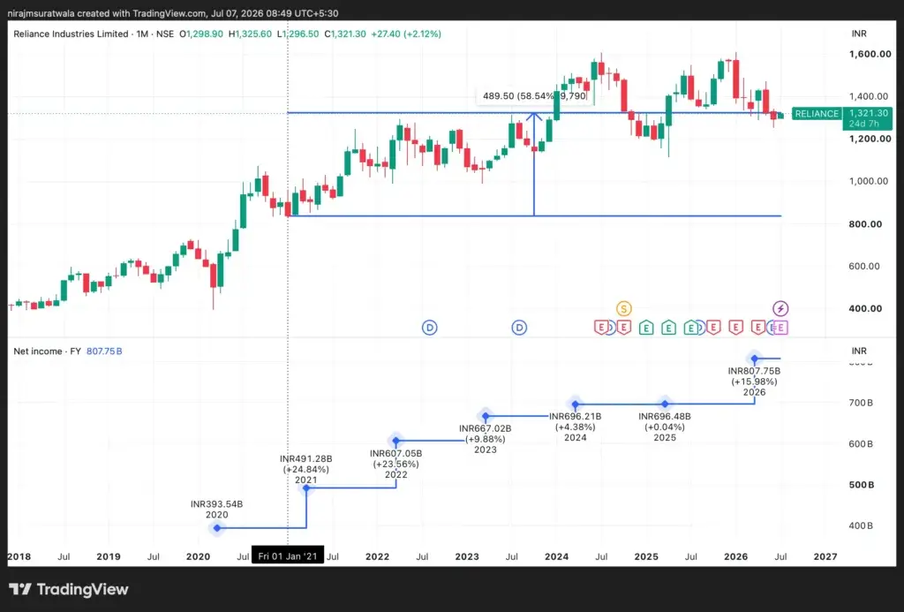Screen dimensions: 904x612
Task: Click the +24.84% growth label for 2021
Action: pyautogui.click(x=306, y=470)
